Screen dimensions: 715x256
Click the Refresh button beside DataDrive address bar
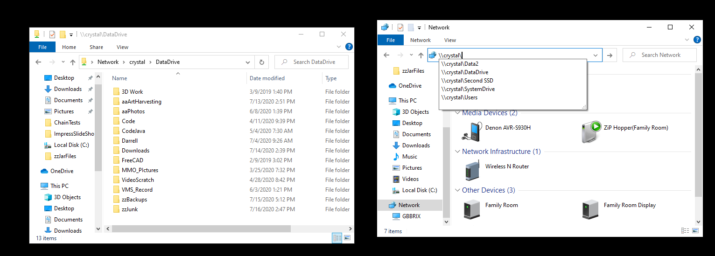click(x=261, y=62)
